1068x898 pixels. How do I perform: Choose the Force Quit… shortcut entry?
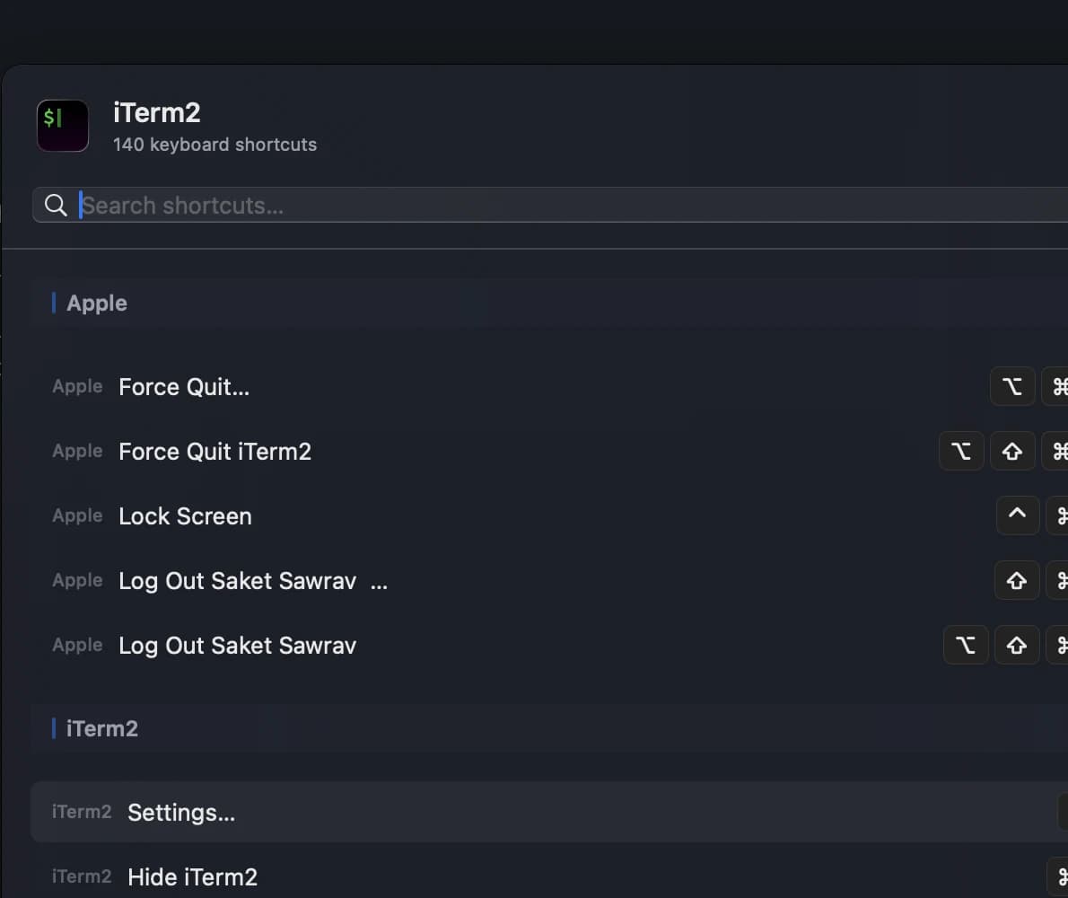click(184, 387)
